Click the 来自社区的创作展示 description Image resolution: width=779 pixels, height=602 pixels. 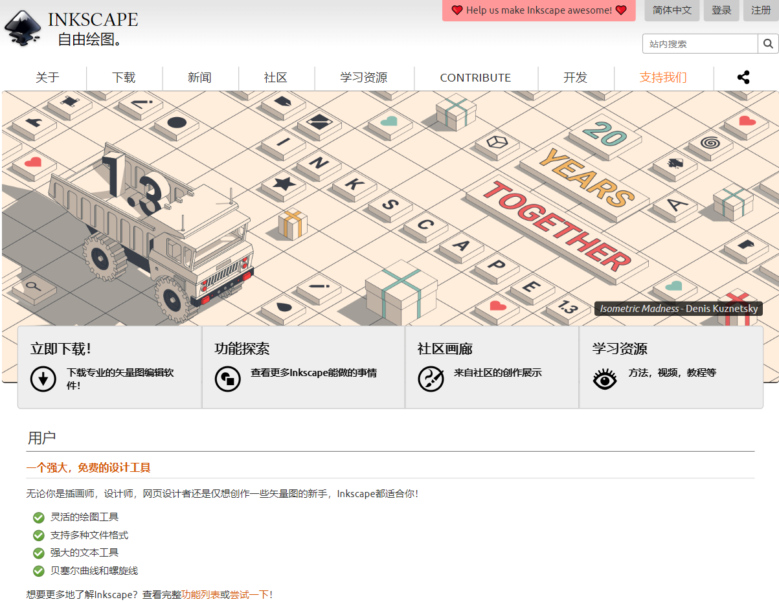[497, 373]
